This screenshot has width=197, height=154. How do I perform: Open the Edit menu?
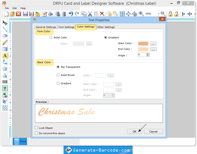coord(15,8)
